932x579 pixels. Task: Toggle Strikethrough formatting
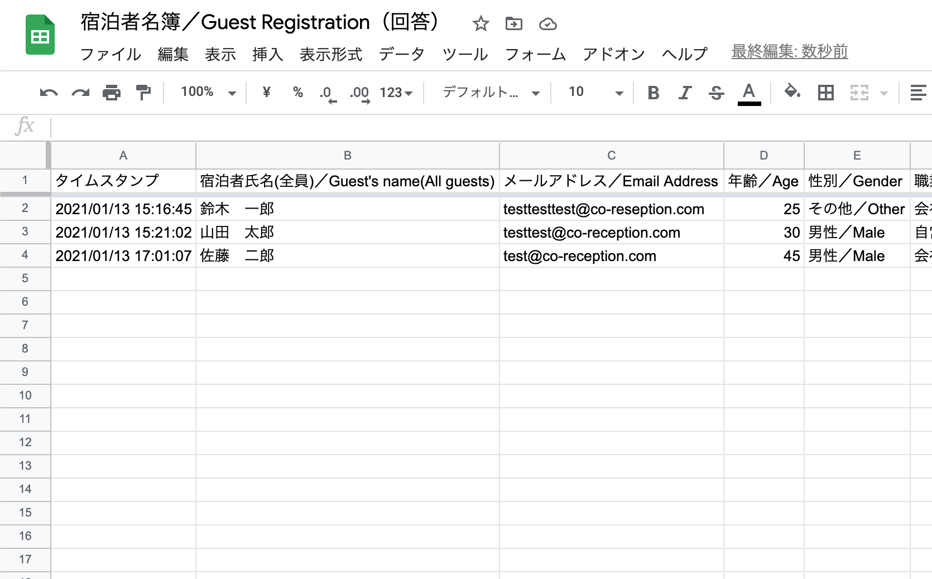coord(716,93)
